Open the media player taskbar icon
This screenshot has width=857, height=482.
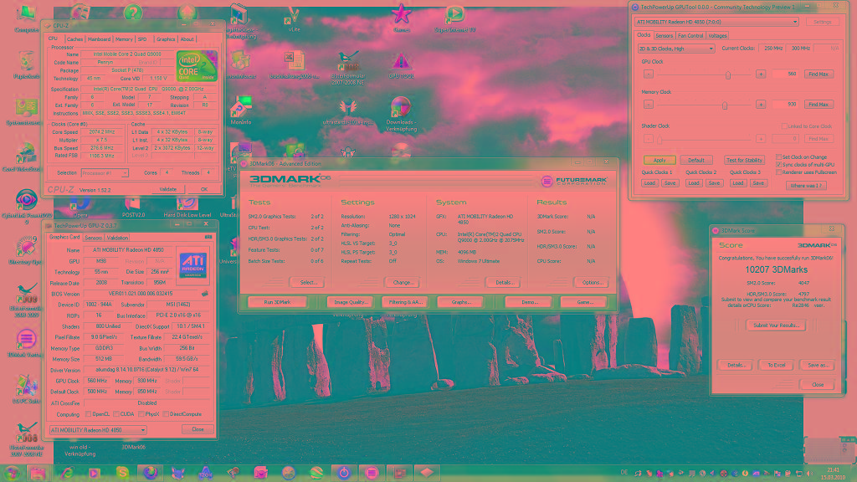[94, 473]
